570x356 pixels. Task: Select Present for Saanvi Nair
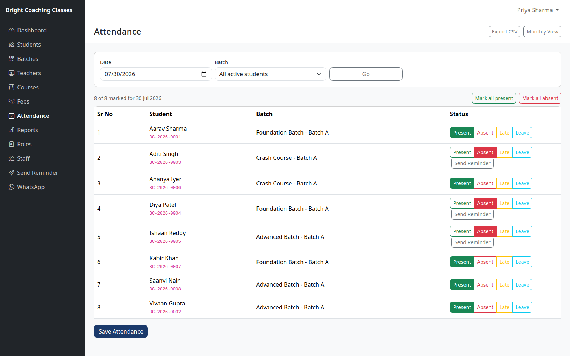pyautogui.click(x=462, y=285)
